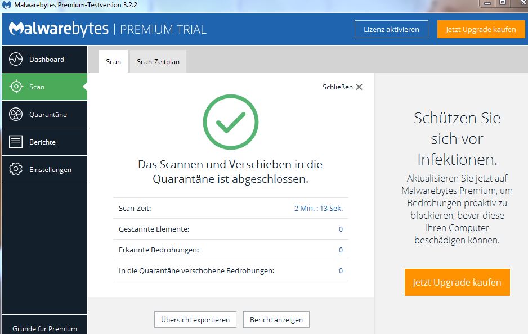Open Einstellungen via the gear icon
This screenshot has width=528, height=334.
(x=16, y=170)
